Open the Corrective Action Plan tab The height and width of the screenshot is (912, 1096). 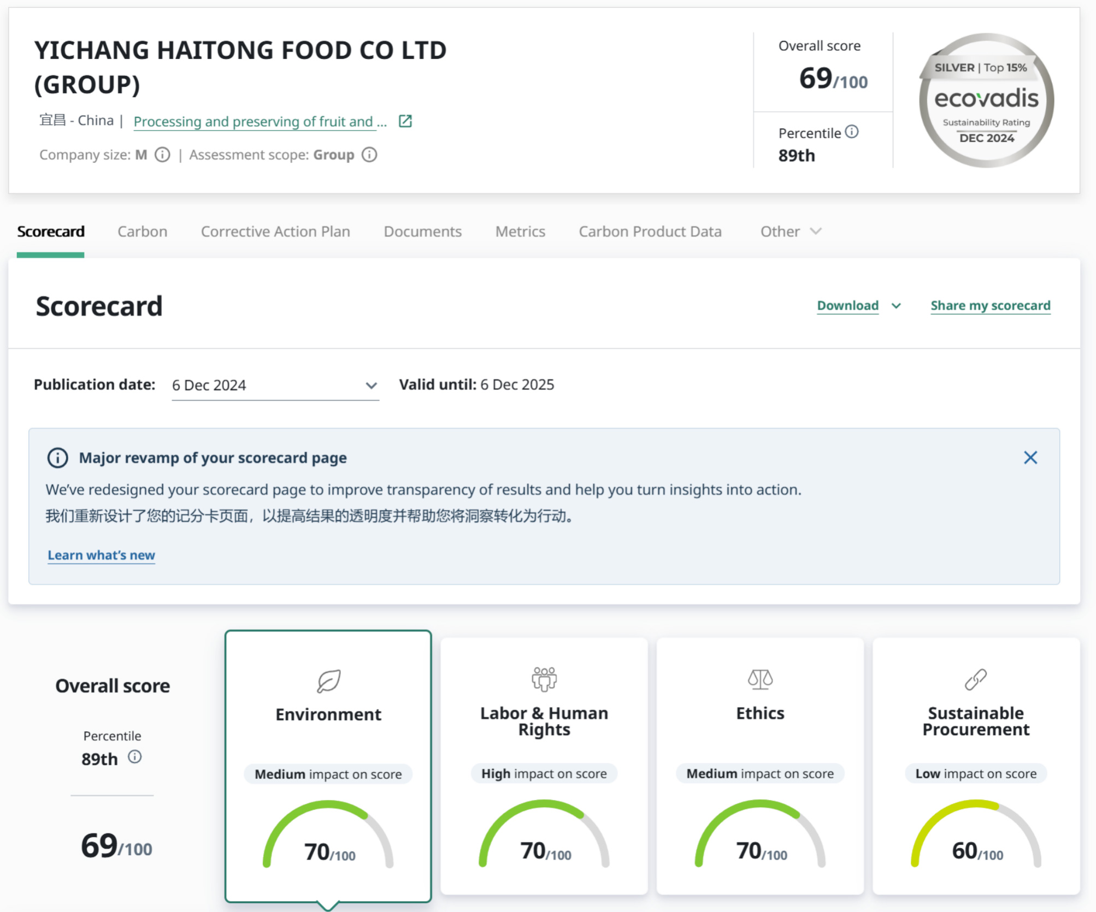[x=275, y=232]
